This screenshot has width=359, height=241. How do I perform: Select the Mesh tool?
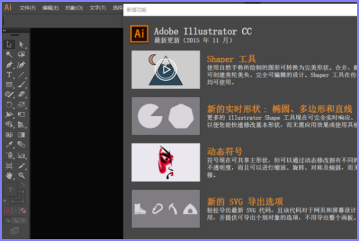click(x=9, y=135)
